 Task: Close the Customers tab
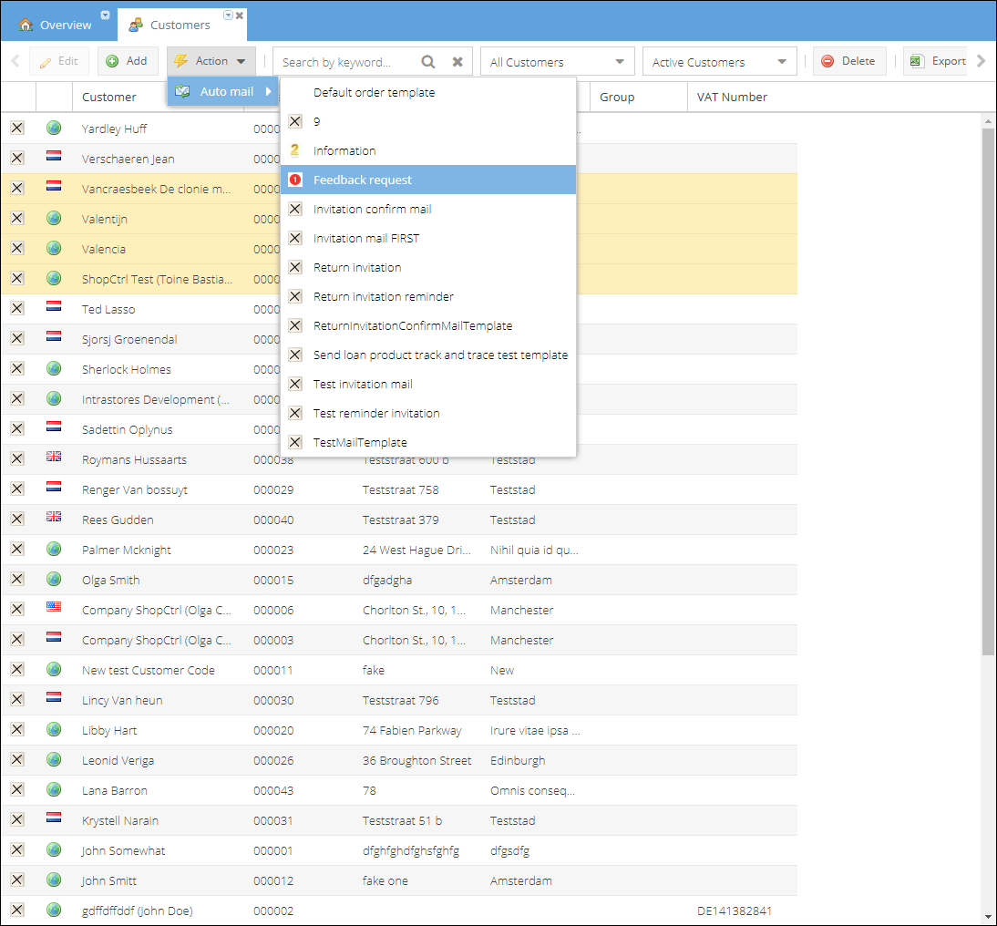[240, 15]
